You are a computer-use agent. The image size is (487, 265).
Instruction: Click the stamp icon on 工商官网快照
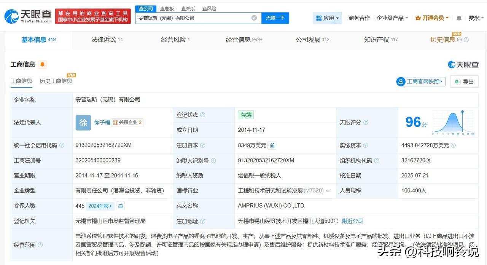401,81
